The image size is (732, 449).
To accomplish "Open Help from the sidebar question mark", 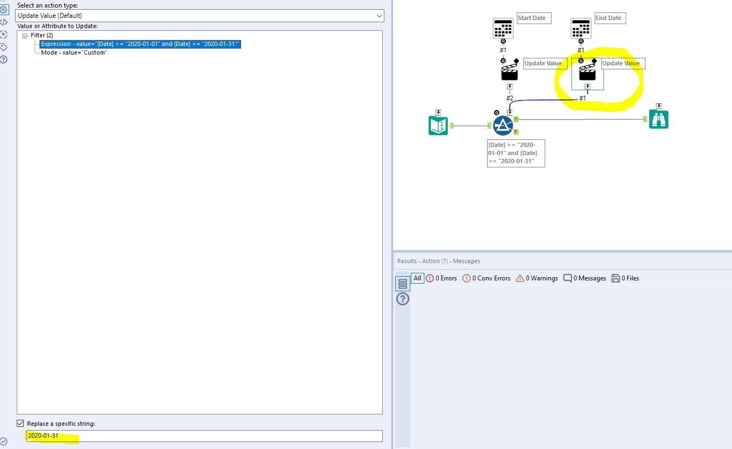I will coord(4,59).
